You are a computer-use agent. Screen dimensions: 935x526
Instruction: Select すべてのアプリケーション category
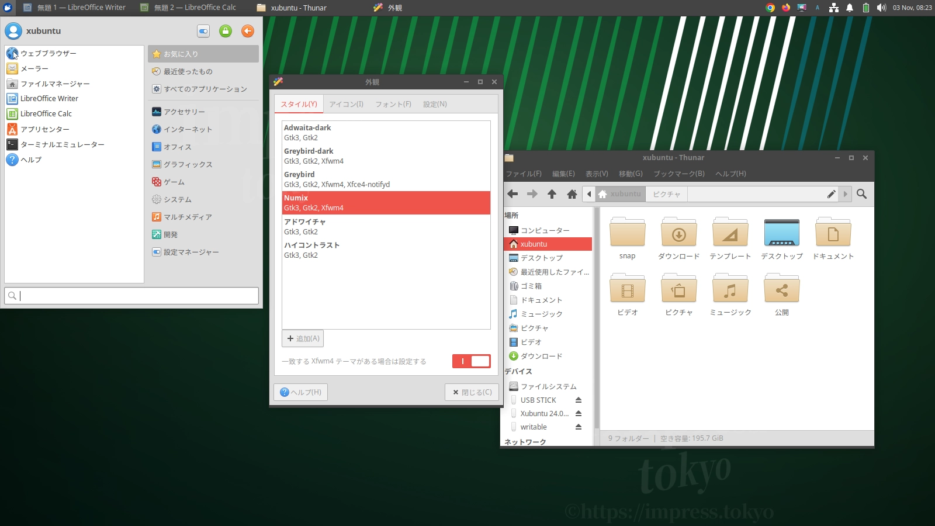coord(203,89)
